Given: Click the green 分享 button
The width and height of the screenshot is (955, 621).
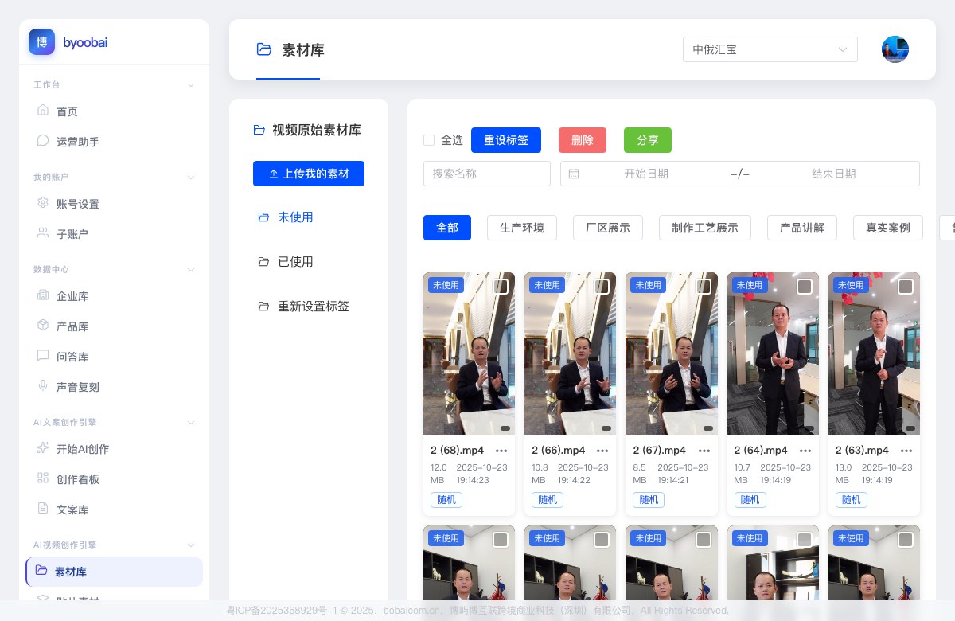Looking at the screenshot, I should (648, 140).
